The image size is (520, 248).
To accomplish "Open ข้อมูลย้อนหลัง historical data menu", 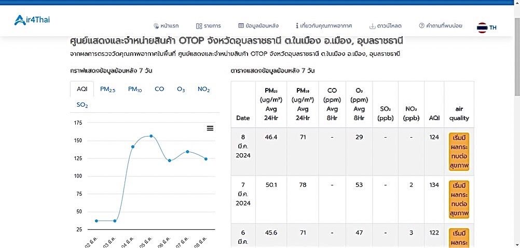I will point(258,26).
